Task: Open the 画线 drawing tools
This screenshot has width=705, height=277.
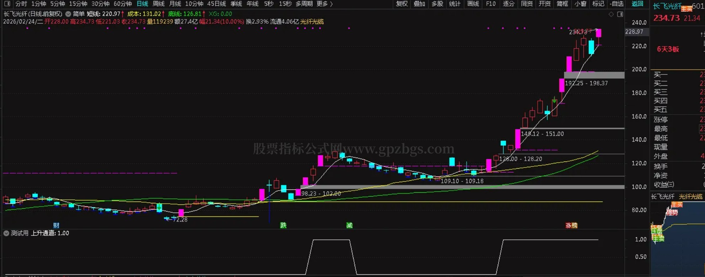Action: 473,4
